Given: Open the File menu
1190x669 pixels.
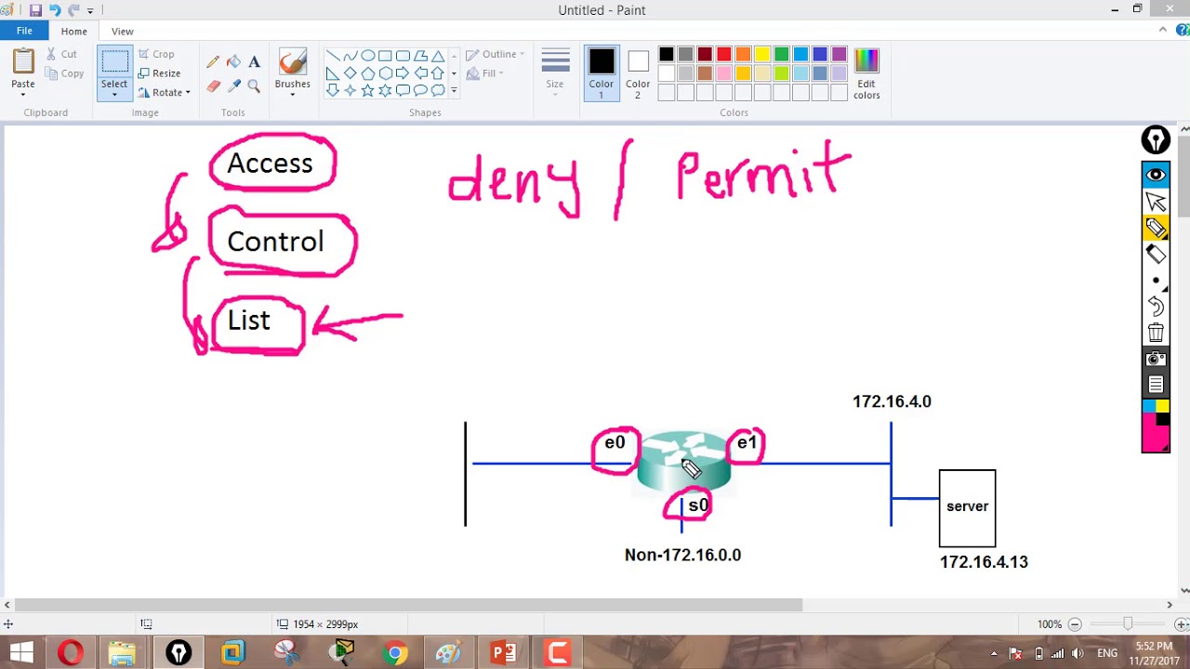Looking at the screenshot, I should click(x=24, y=31).
